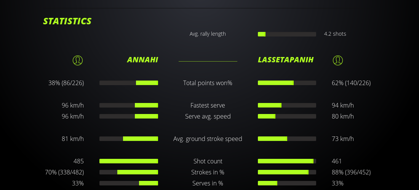
Task: Click Annahi's Fastest serve bar
Action: [x=129, y=105]
